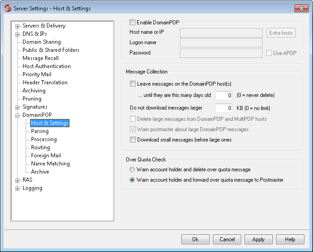
Task: Select forward over quota message to Postmaster
Action: [x=132, y=180]
